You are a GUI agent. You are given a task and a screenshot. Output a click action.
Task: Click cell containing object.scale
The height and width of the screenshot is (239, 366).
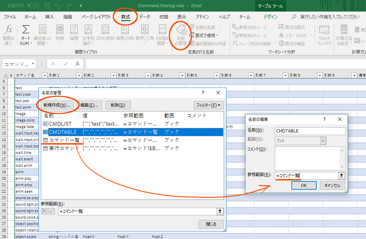tap(31, 236)
